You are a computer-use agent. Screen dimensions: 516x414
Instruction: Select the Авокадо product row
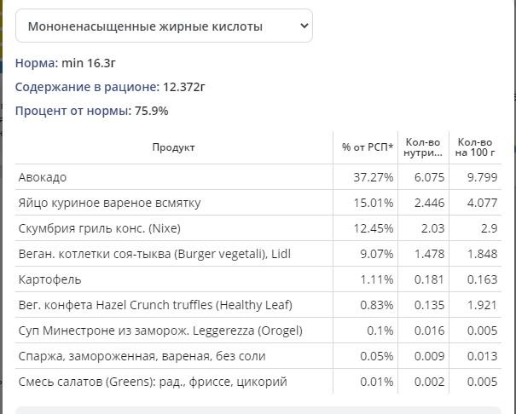pyautogui.click(x=258, y=177)
